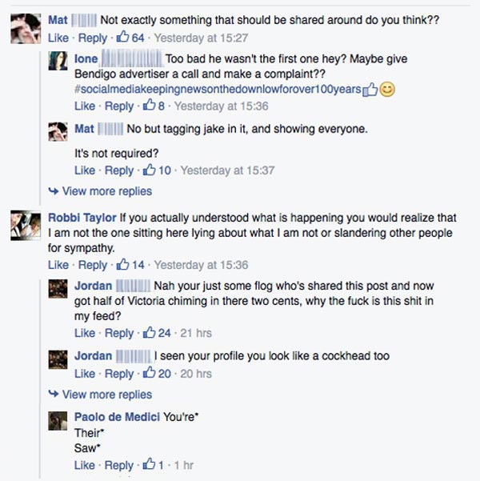Click thumbs-up icon on Ione's comment
480x481 pixels.
point(149,106)
